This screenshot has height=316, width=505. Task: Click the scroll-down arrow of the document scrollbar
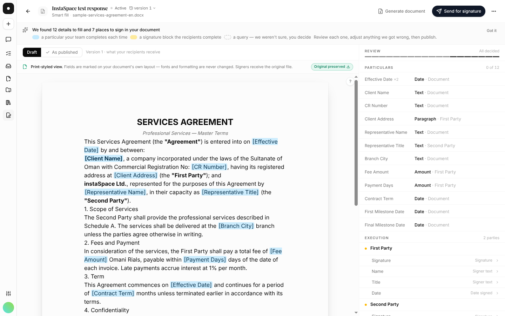tap(356, 312)
